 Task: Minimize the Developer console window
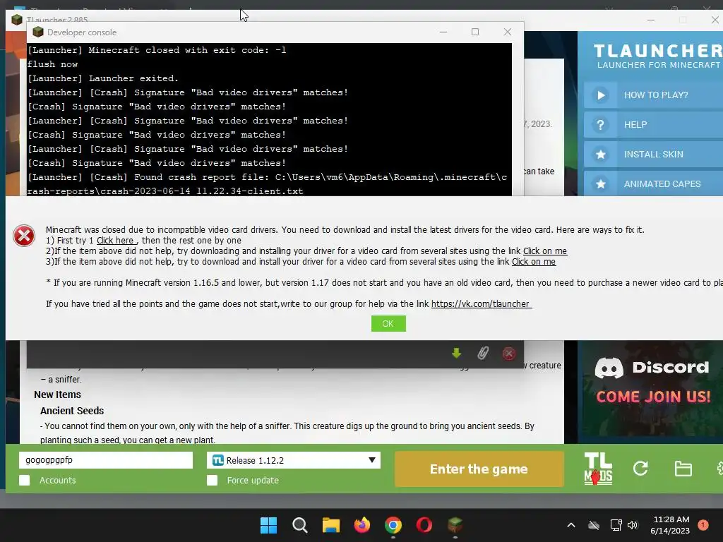[443, 32]
